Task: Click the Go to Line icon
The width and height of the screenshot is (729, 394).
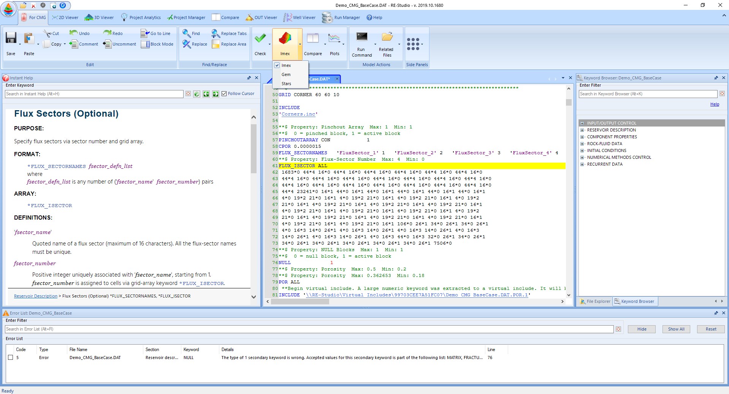Action: [x=145, y=33]
